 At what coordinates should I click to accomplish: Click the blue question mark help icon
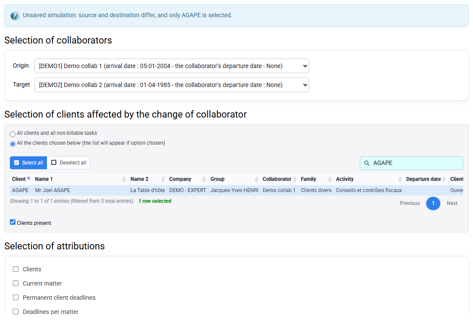[x=15, y=16]
